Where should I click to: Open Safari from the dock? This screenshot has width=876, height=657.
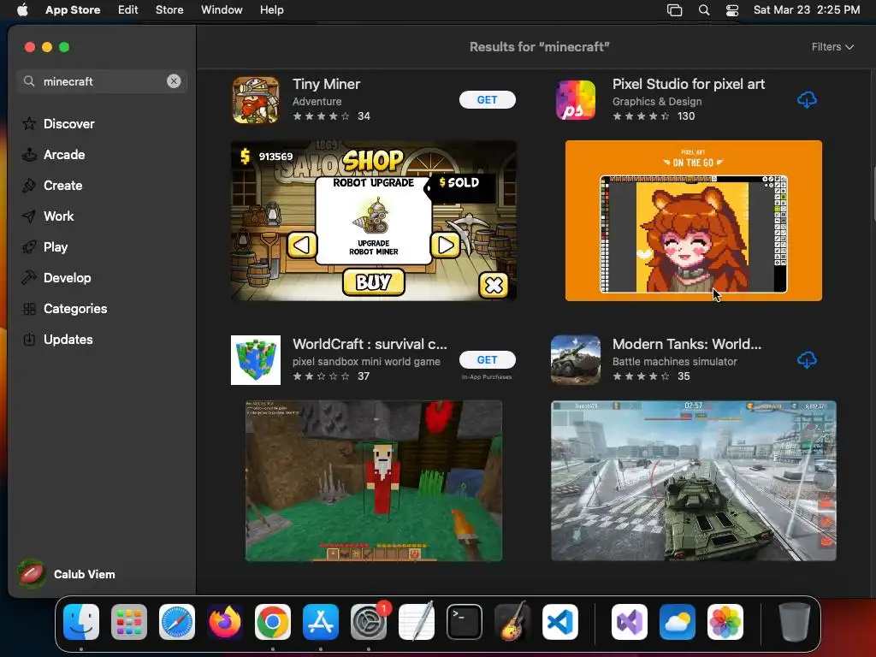point(177,622)
